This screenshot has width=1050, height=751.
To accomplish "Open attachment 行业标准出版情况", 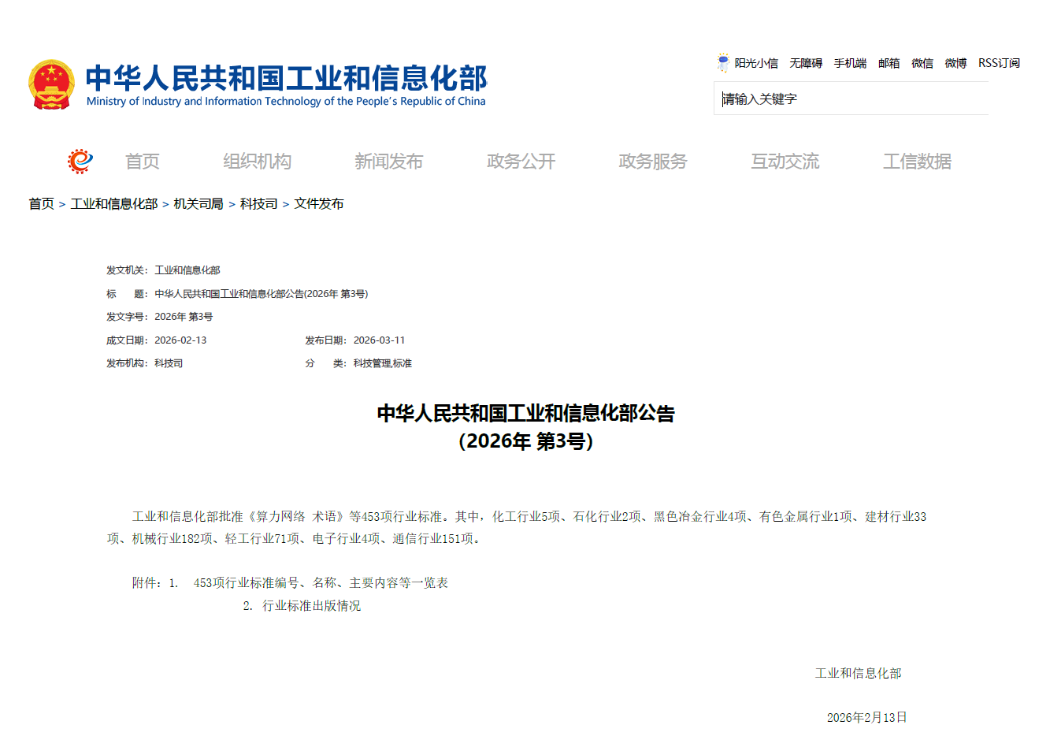I will coord(311,606).
